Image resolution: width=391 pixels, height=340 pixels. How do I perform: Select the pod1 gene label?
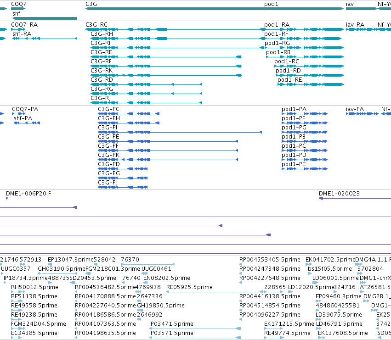(x=271, y=4)
